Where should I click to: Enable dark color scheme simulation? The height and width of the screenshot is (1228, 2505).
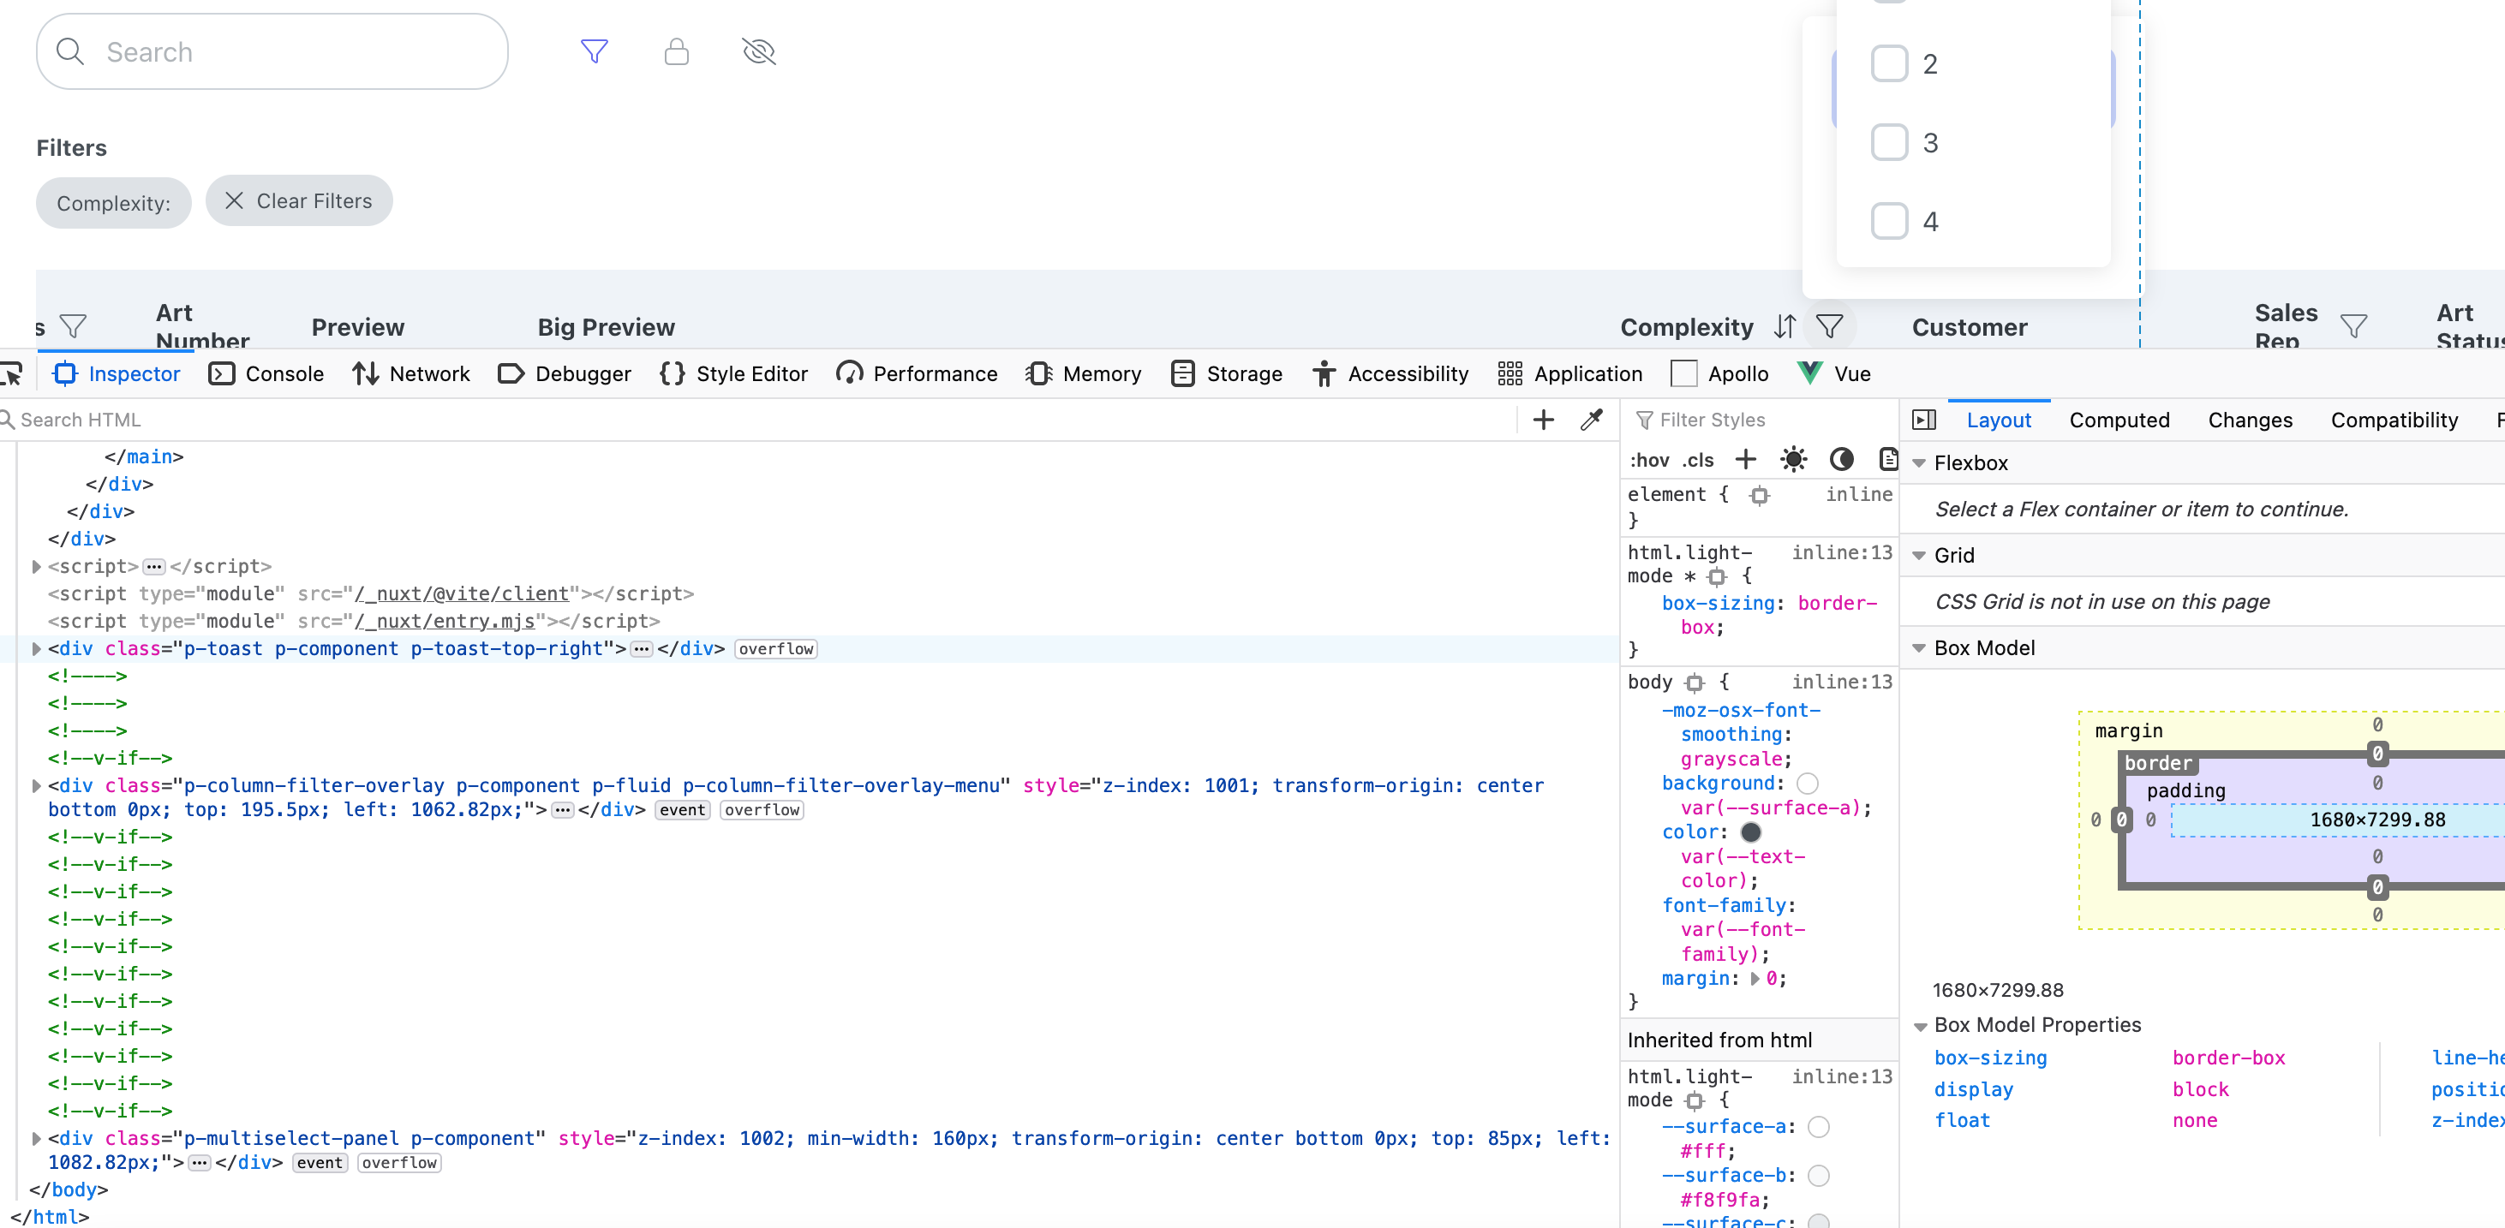pyautogui.click(x=1840, y=459)
